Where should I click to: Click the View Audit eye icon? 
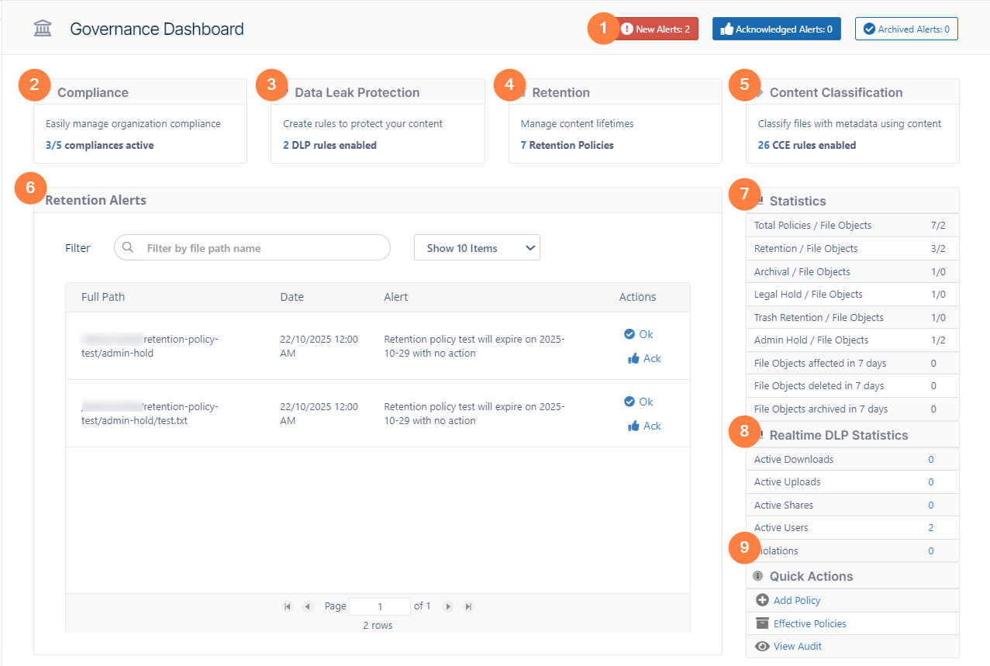point(762,646)
